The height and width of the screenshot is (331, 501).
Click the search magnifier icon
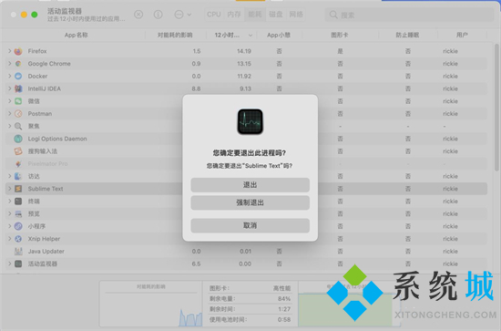coord(333,15)
